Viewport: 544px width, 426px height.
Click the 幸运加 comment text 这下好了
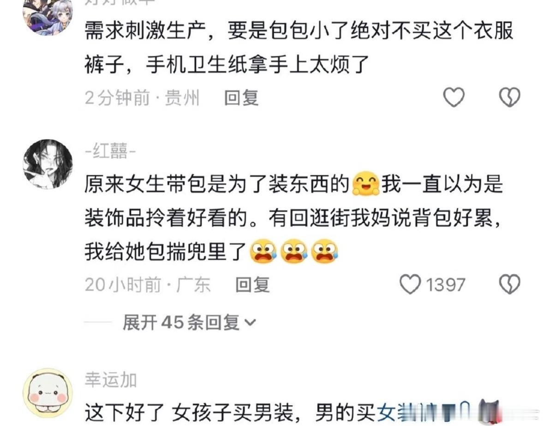tap(124, 413)
